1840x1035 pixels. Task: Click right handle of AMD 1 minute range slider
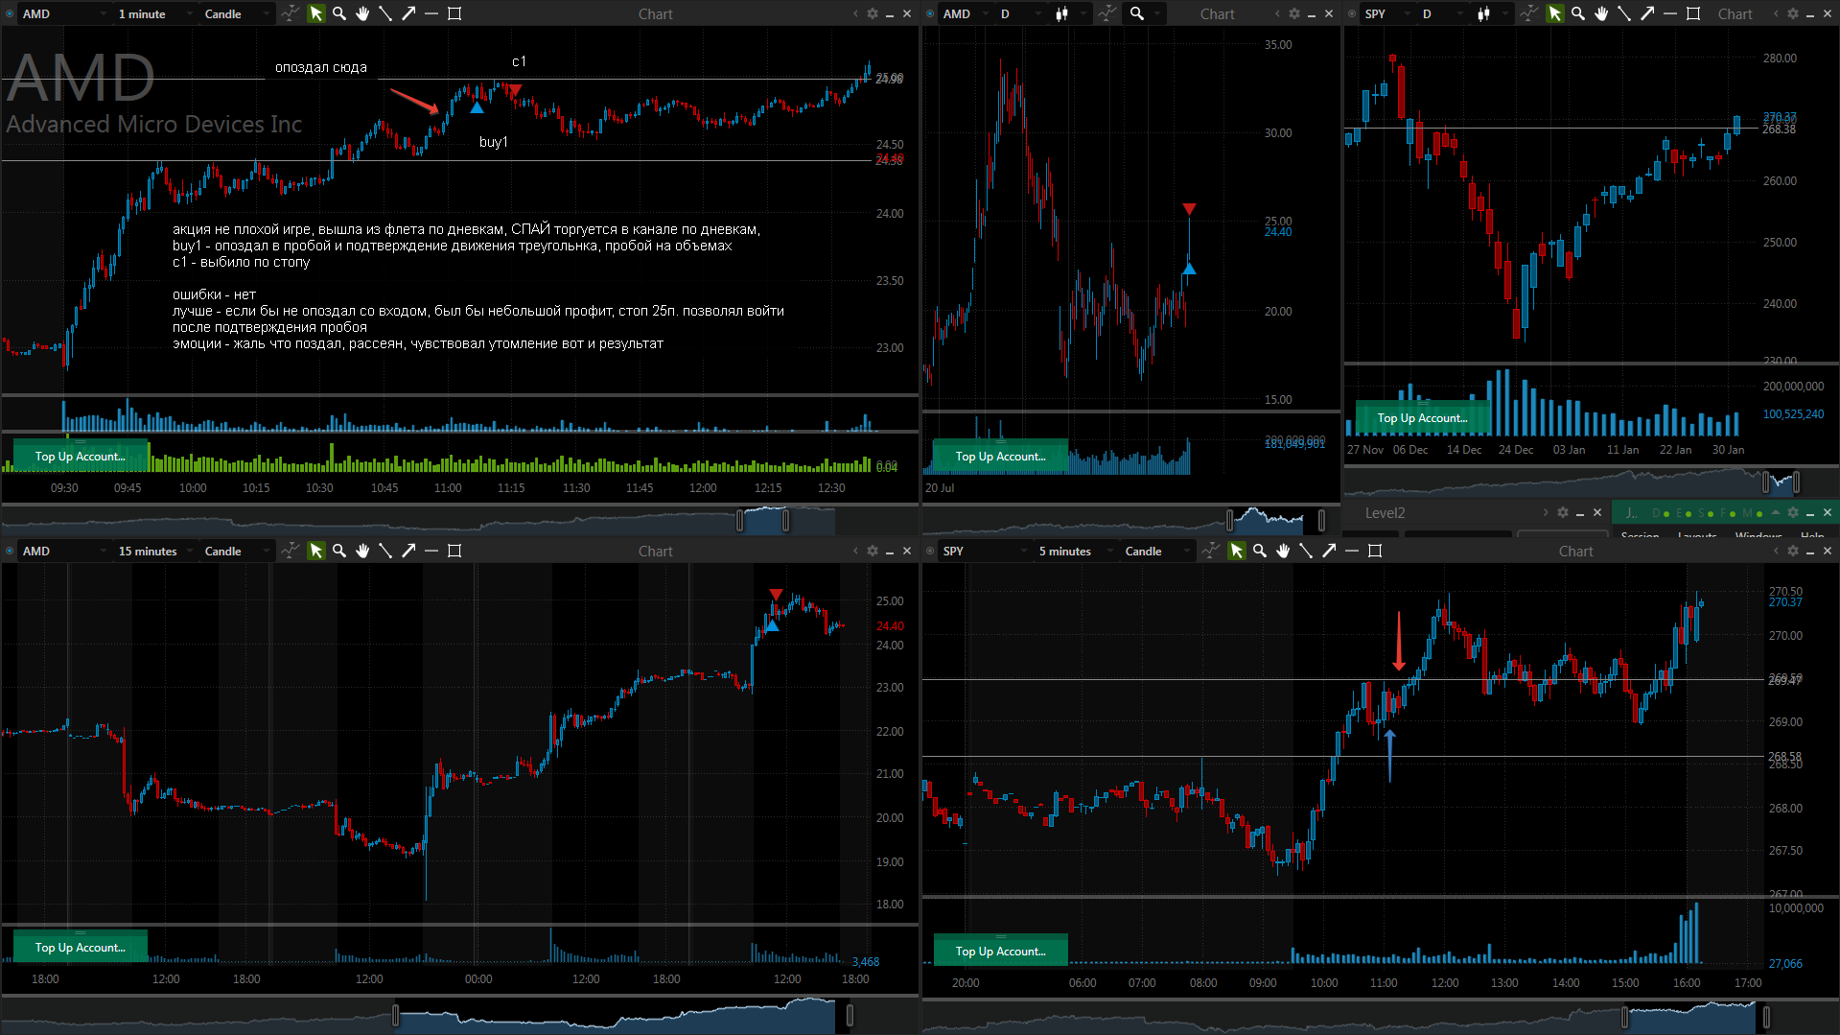tap(786, 521)
